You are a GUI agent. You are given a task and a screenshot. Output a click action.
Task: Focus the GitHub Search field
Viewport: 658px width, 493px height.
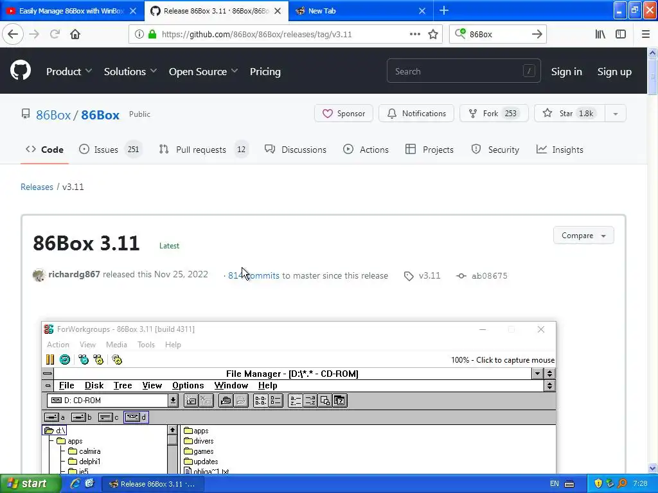click(x=463, y=71)
